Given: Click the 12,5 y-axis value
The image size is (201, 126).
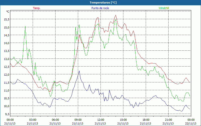Looking at the screenshot, I should pos(7,67).
